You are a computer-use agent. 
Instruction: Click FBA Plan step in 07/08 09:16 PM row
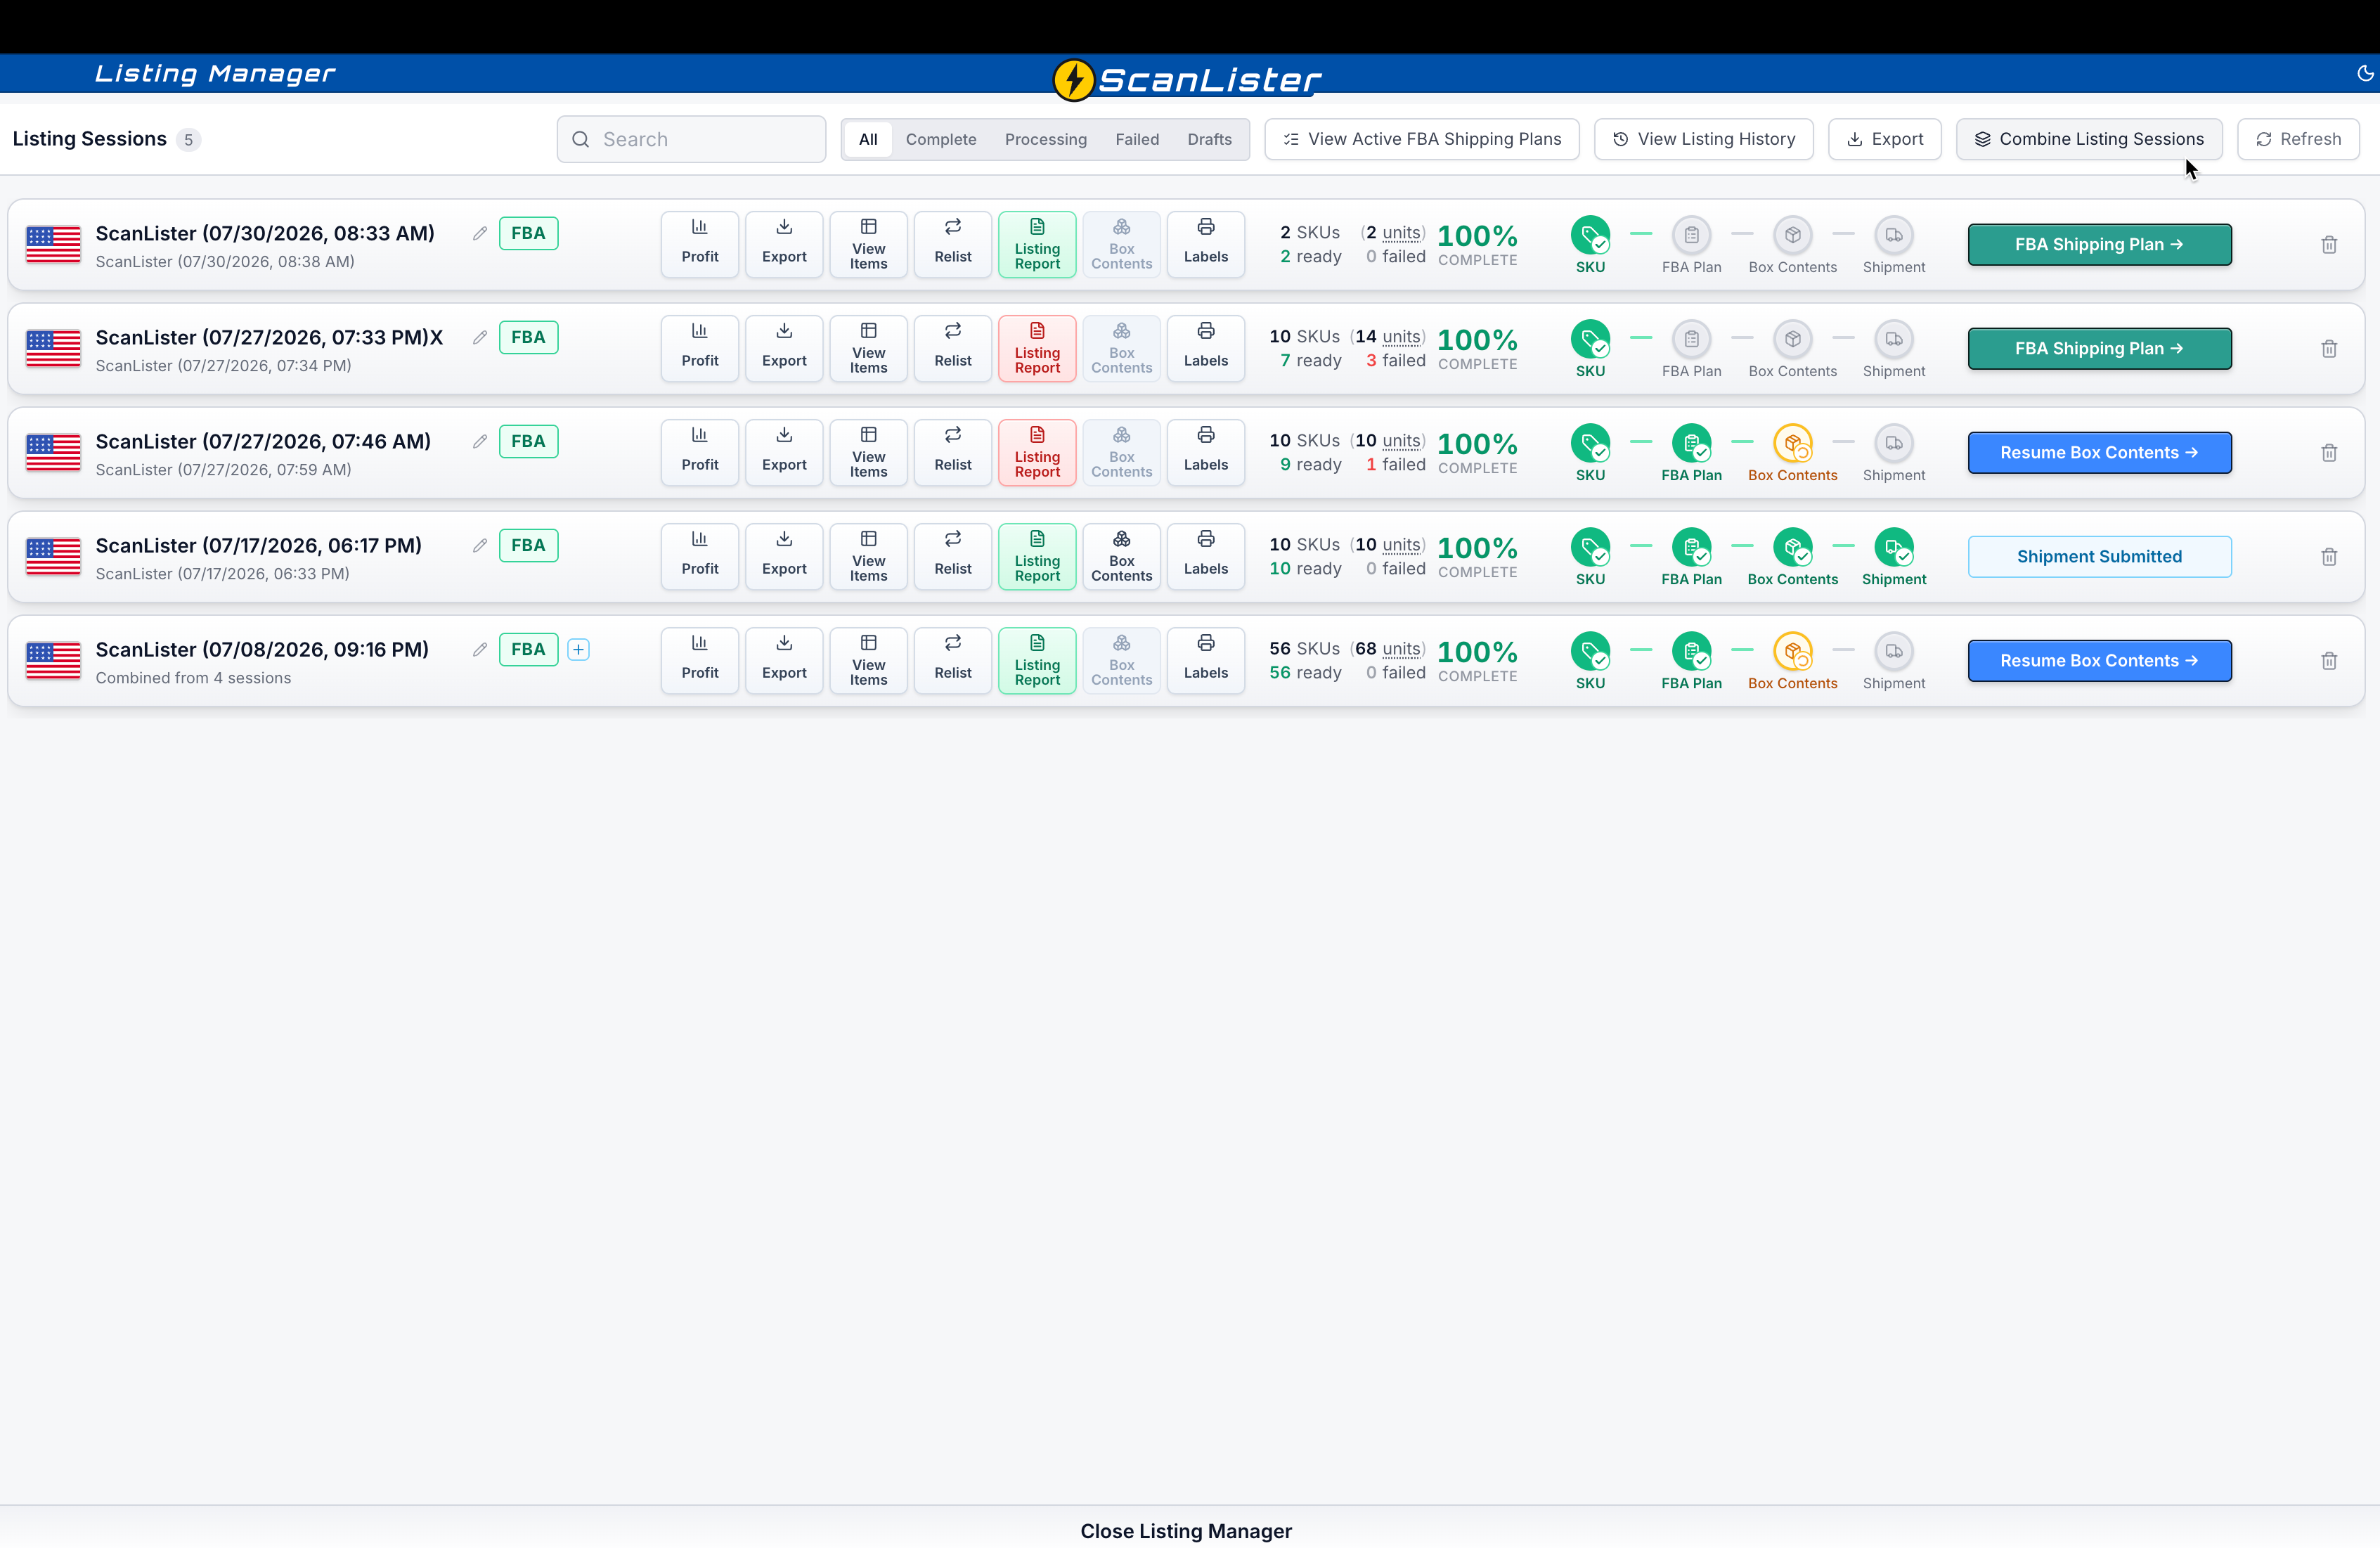tap(1691, 651)
